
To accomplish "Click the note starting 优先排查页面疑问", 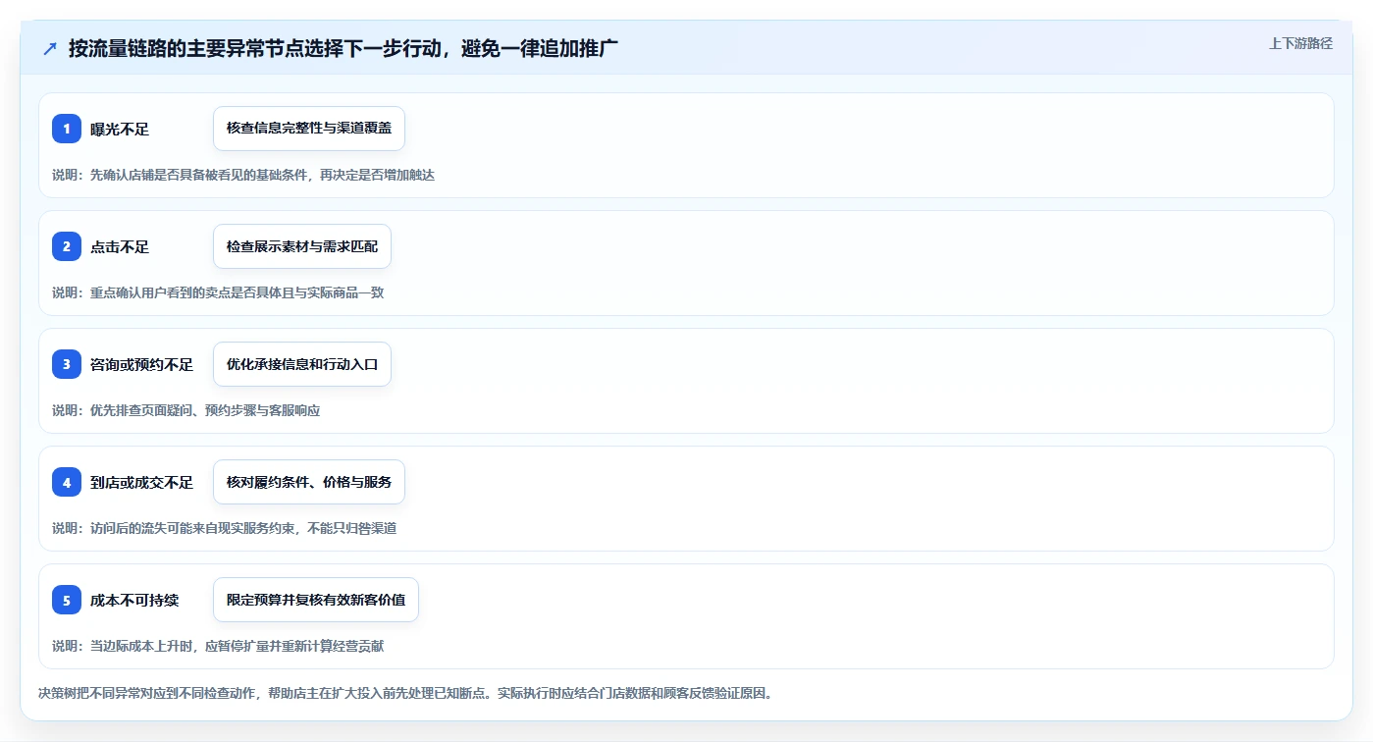I will [x=186, y=410].
